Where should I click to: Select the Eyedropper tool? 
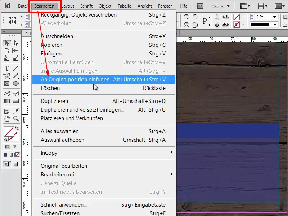(x=16, y=111)
